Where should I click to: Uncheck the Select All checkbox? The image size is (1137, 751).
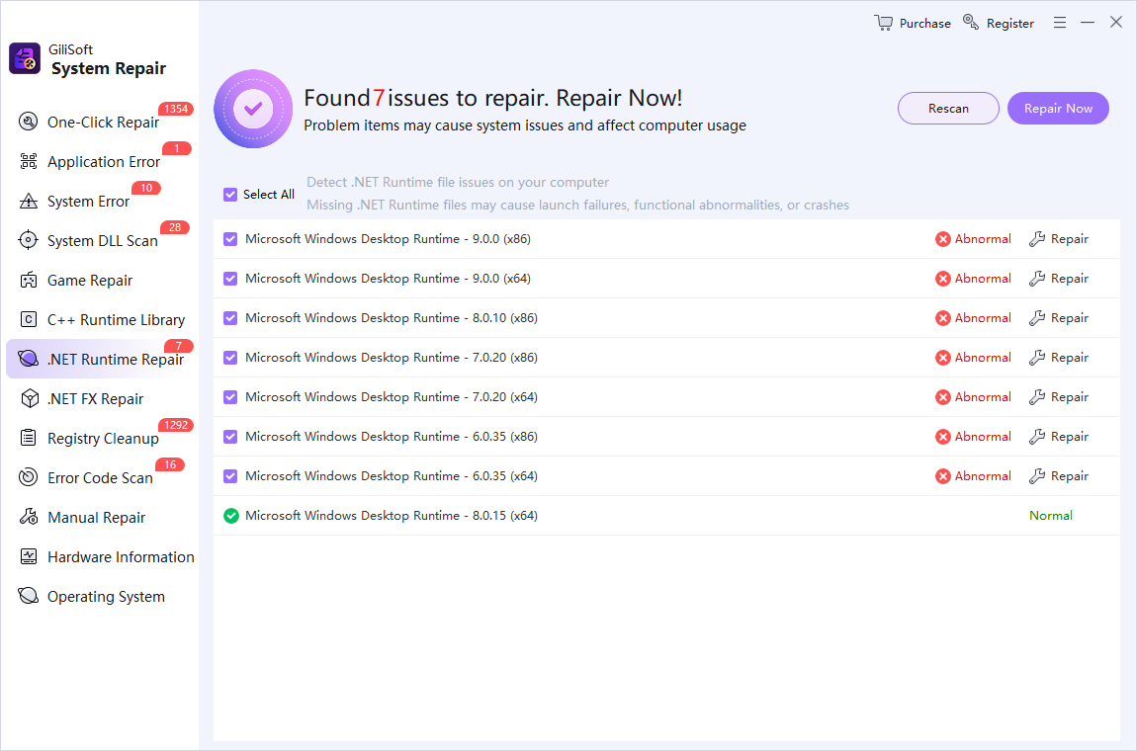click(230, 195)
